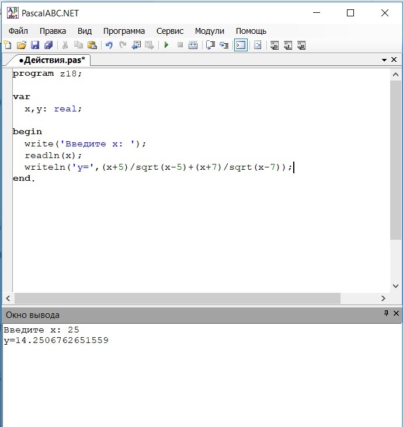Screen dimensions: 403x427
Task: Click the 'x,y: real;' declaration
Action: [x=53, y=109]
